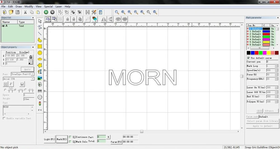This screenshot has width=280, height=149.
Task: Click the Light(F1) button
Action: (x=50, y=139)
